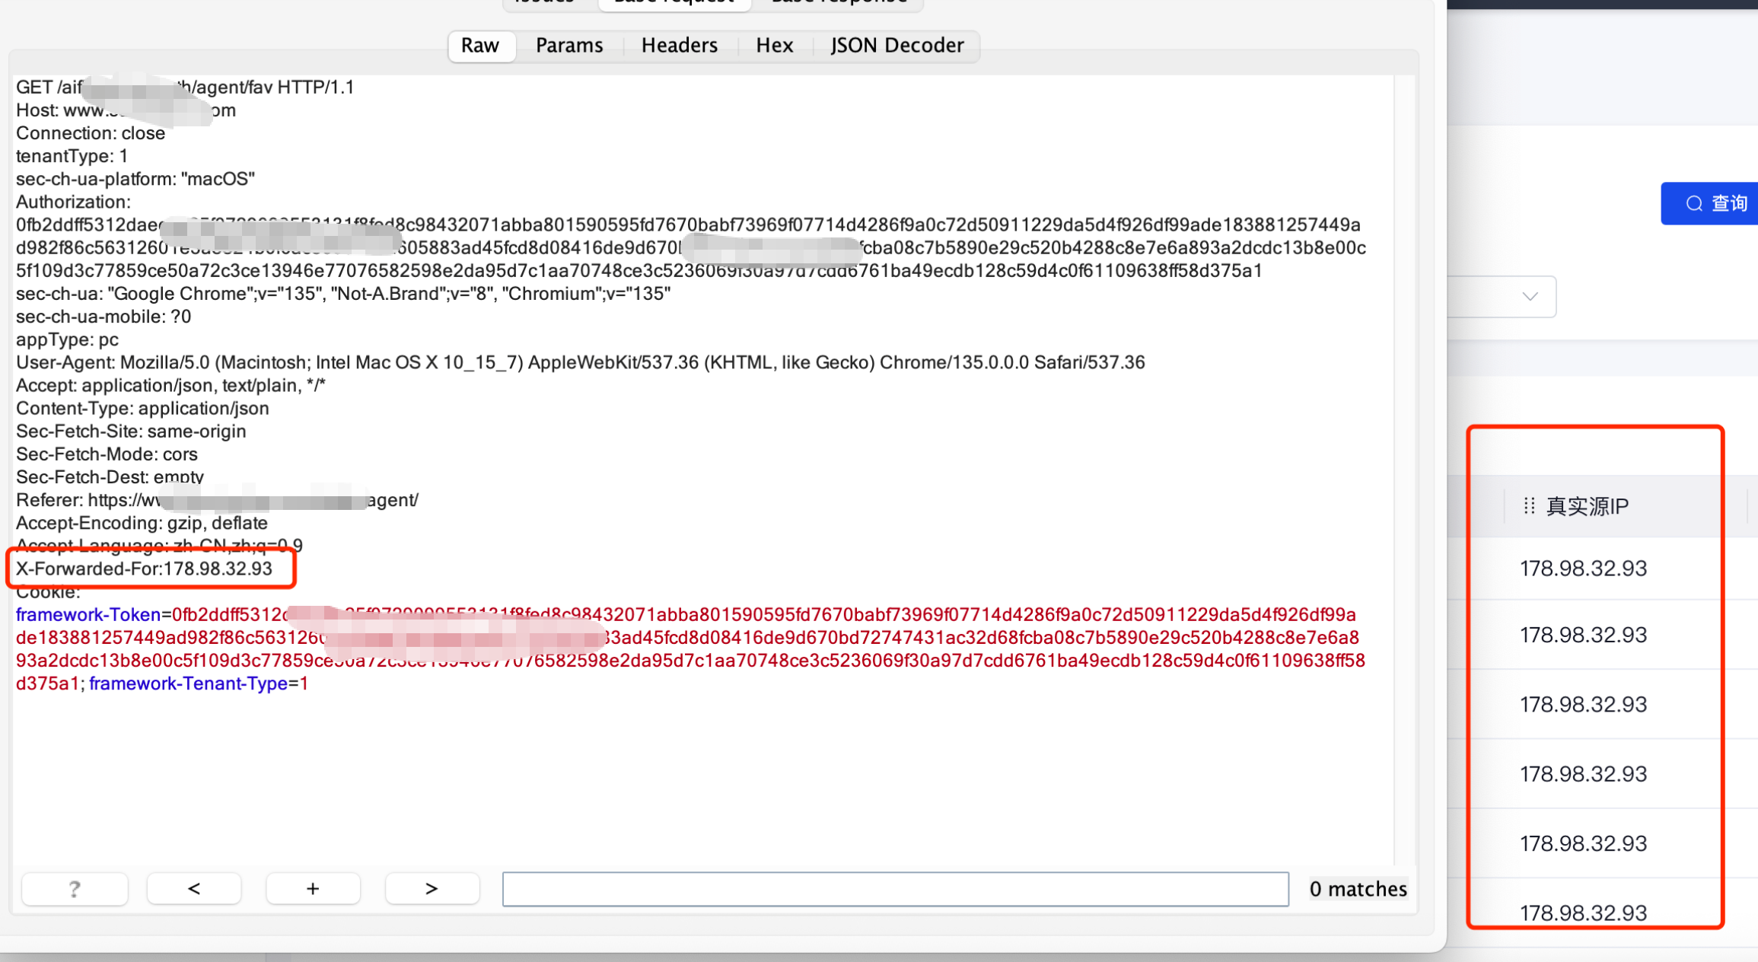Screen dimensions: 1758x962
Task: Click the framework-Tenant-Type cookie name
Action: click(188, 683)
